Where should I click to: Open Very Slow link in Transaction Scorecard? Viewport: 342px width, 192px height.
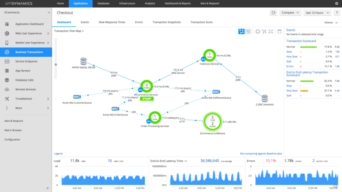point(292,57)
